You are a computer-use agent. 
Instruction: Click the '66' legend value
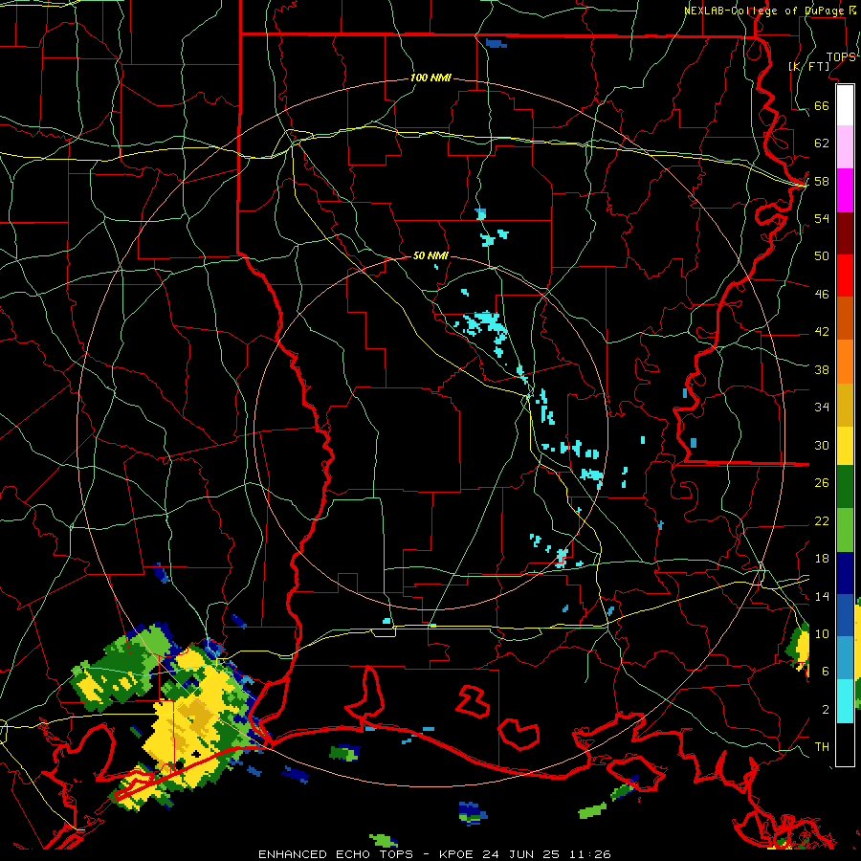click(822, 105)
